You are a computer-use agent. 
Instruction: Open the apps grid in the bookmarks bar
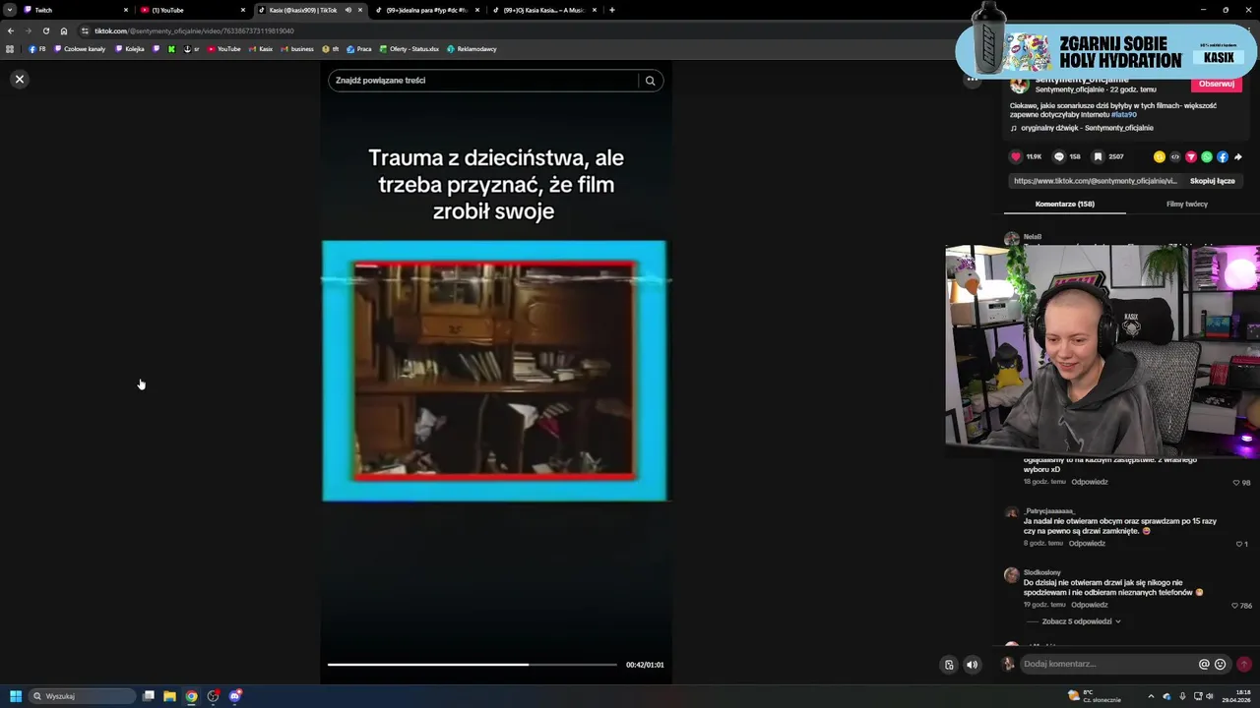pyautogui.click(x=11, y=49)
